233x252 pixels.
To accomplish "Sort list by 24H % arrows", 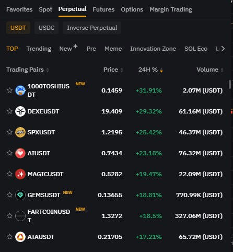I will click(161, 70).
